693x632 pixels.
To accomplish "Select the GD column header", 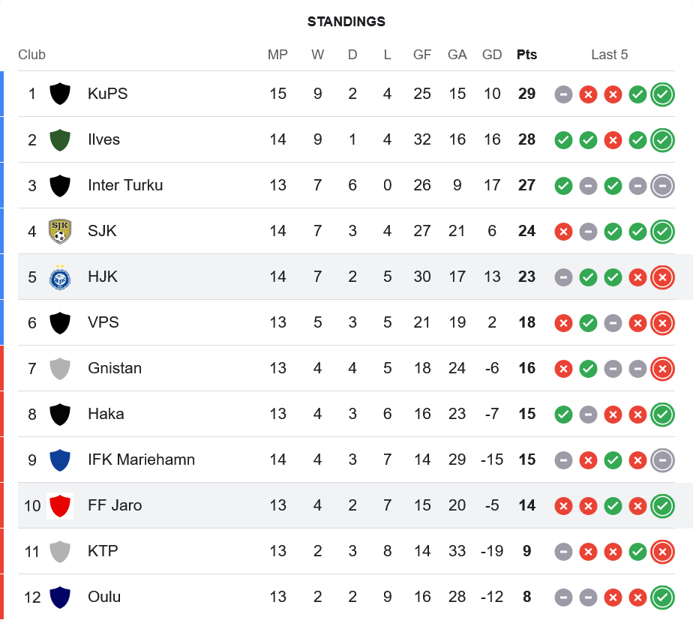I will 492,54.
